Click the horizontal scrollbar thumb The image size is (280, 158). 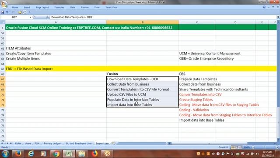[x=209, y=144]
